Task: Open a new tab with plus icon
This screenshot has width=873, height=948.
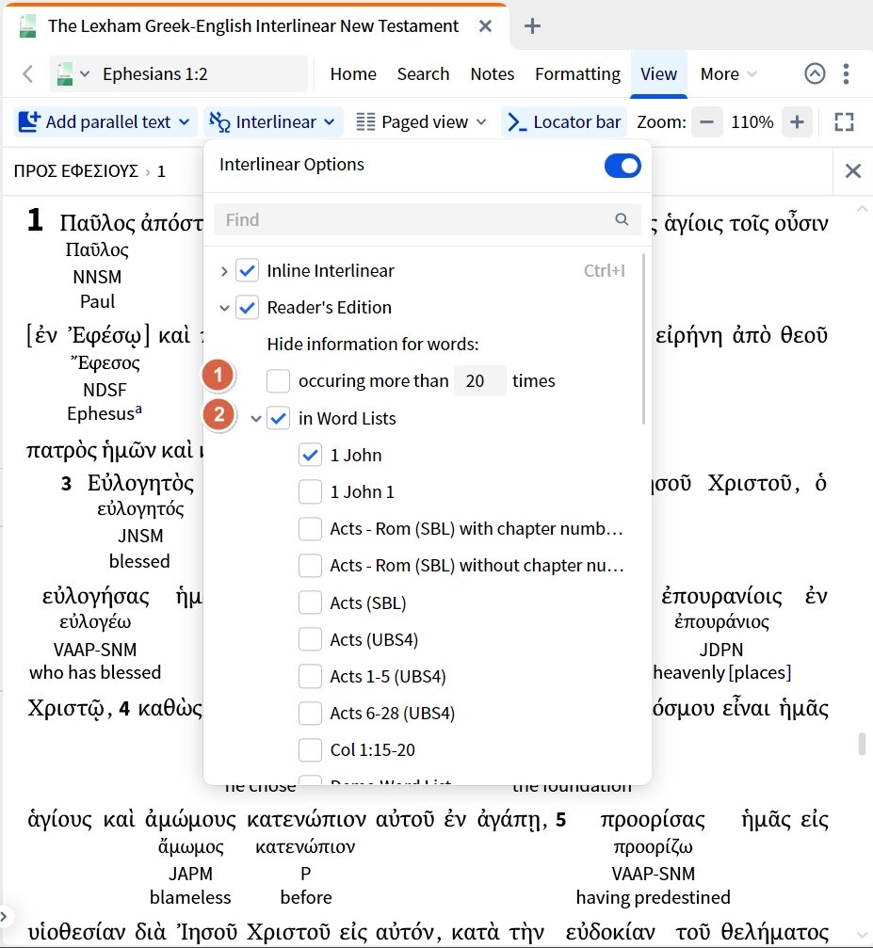Action: (532, 25)
